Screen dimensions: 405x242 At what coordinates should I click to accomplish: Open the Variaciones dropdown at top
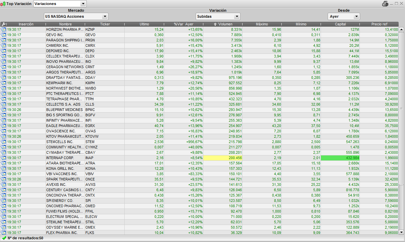click(60, 4)
